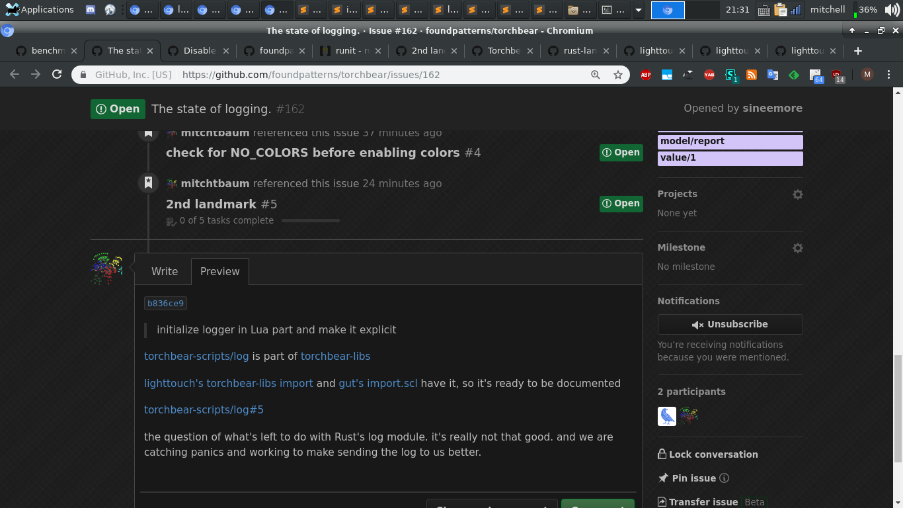Screen dimensions: 903x508
Task: Click the file manager item in taskbar
Action: 580,10
